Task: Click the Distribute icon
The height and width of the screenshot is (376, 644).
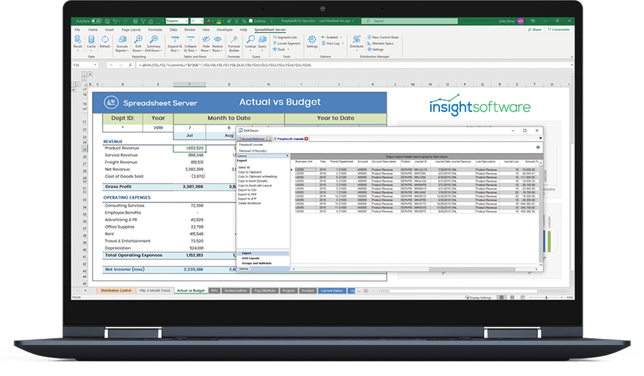Action: click(x=356, y=39)
